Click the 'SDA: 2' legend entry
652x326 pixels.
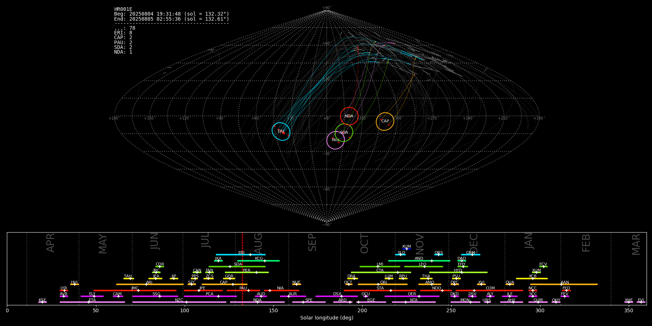tap(123, 47)
